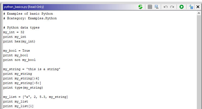
Task: Place cursor on "print type(my_string)"
Action: point(23,88)
